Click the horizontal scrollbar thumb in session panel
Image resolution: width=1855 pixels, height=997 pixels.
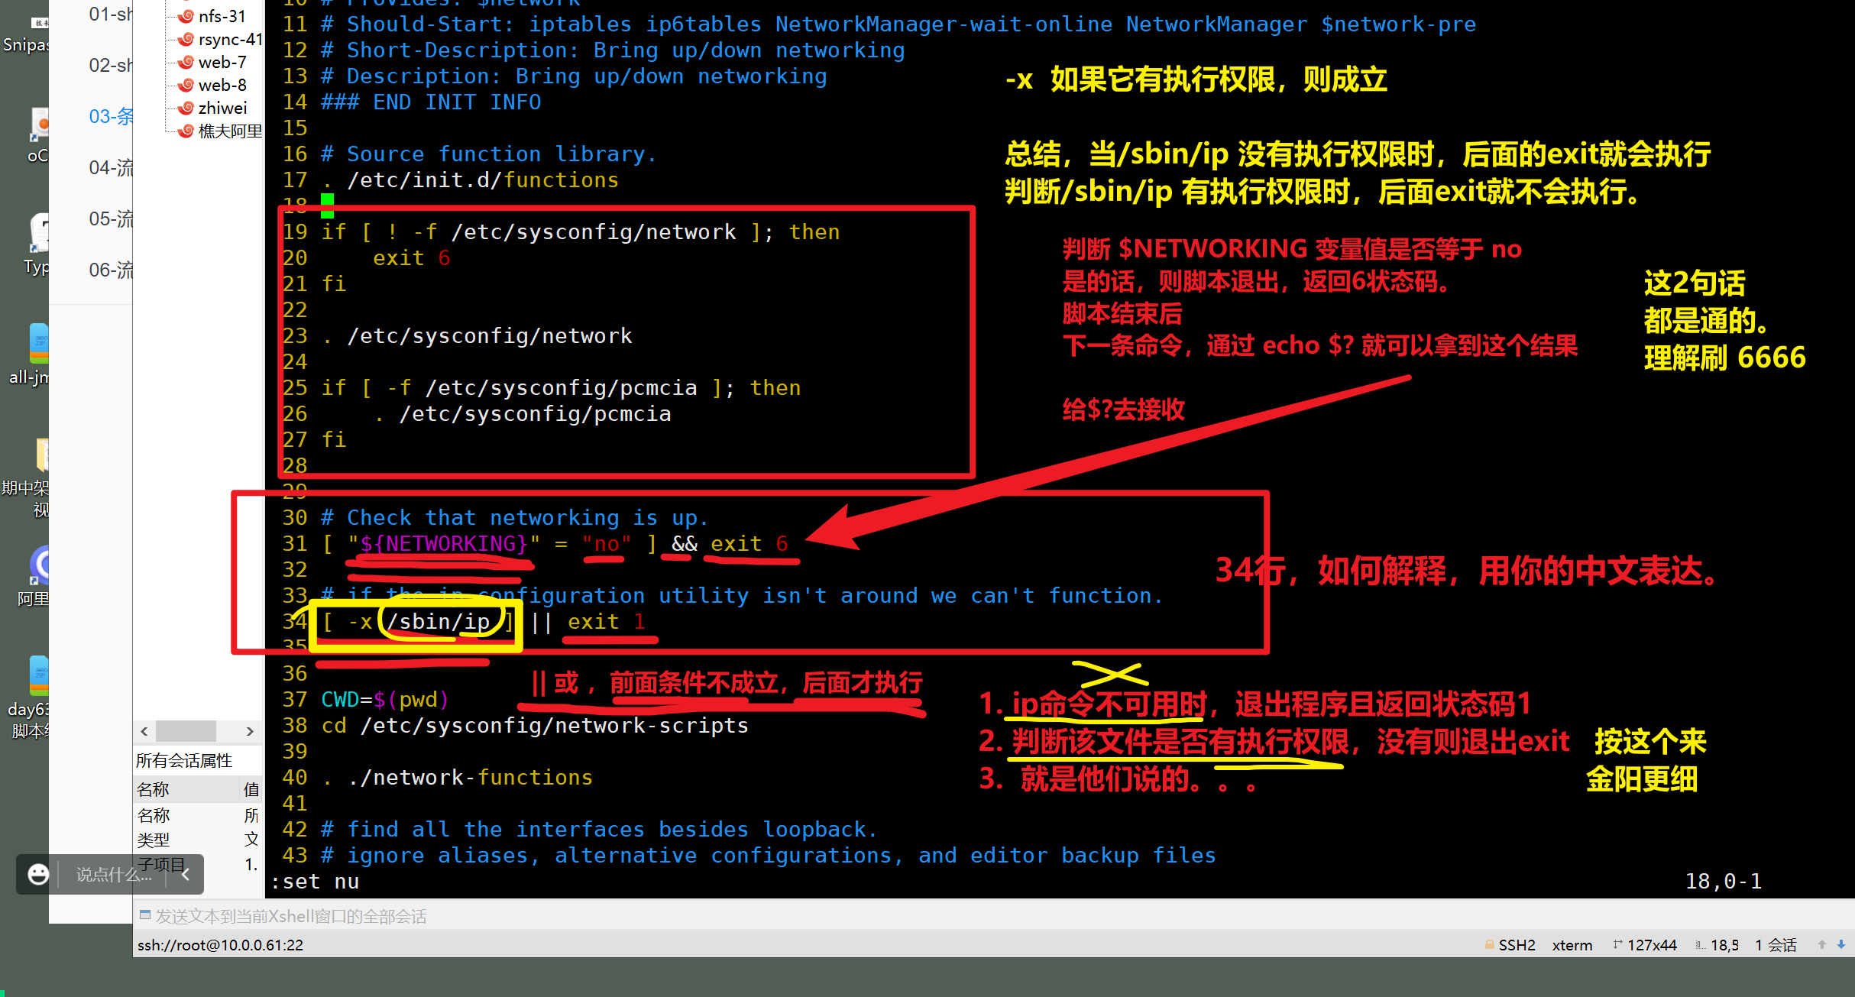[186, 731]
